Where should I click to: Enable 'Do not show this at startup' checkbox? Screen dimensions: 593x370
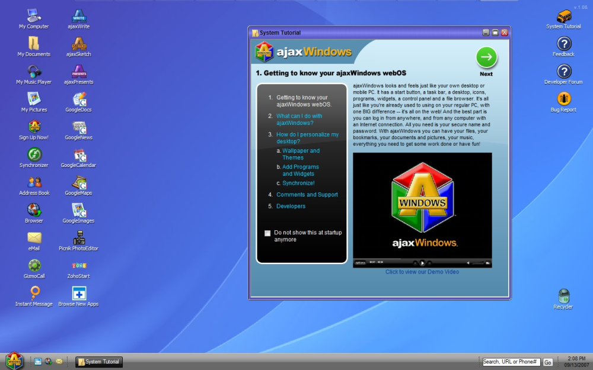click(x=267, y=233)
